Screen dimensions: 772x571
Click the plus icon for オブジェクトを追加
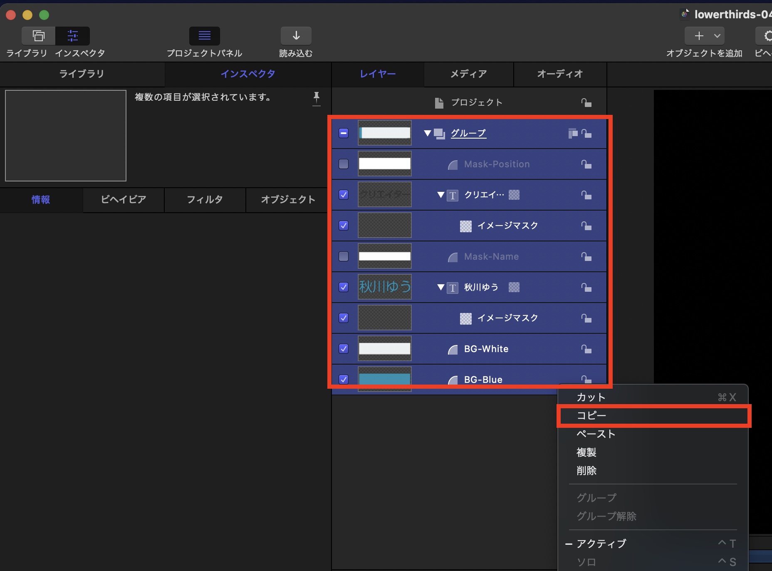[x=699, y=36]
